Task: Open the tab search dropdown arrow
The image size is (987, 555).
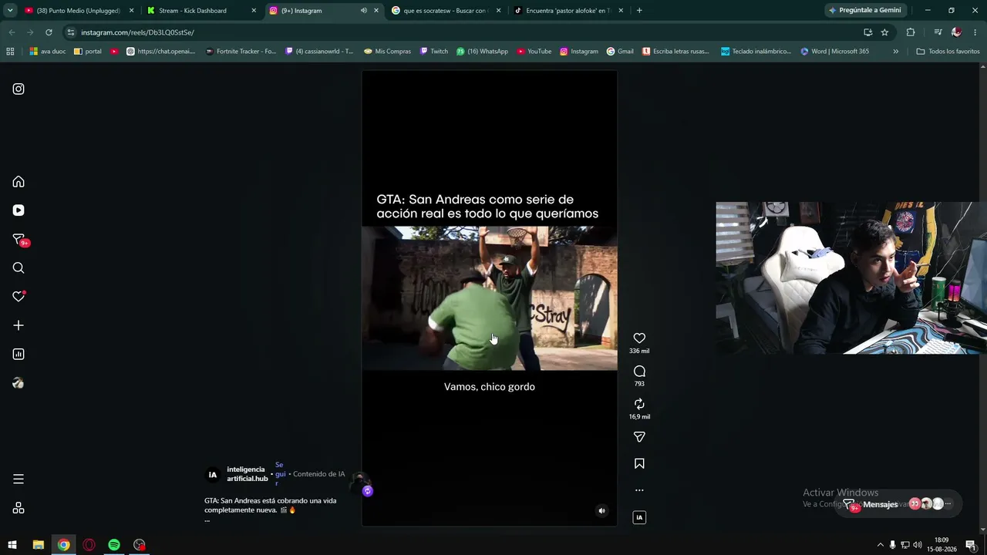Action: click(x=10, y=11)
